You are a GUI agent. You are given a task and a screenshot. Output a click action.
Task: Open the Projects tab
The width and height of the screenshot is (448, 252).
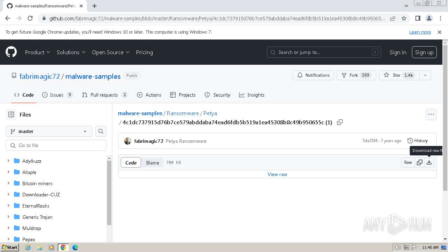[x=183, y=95]
